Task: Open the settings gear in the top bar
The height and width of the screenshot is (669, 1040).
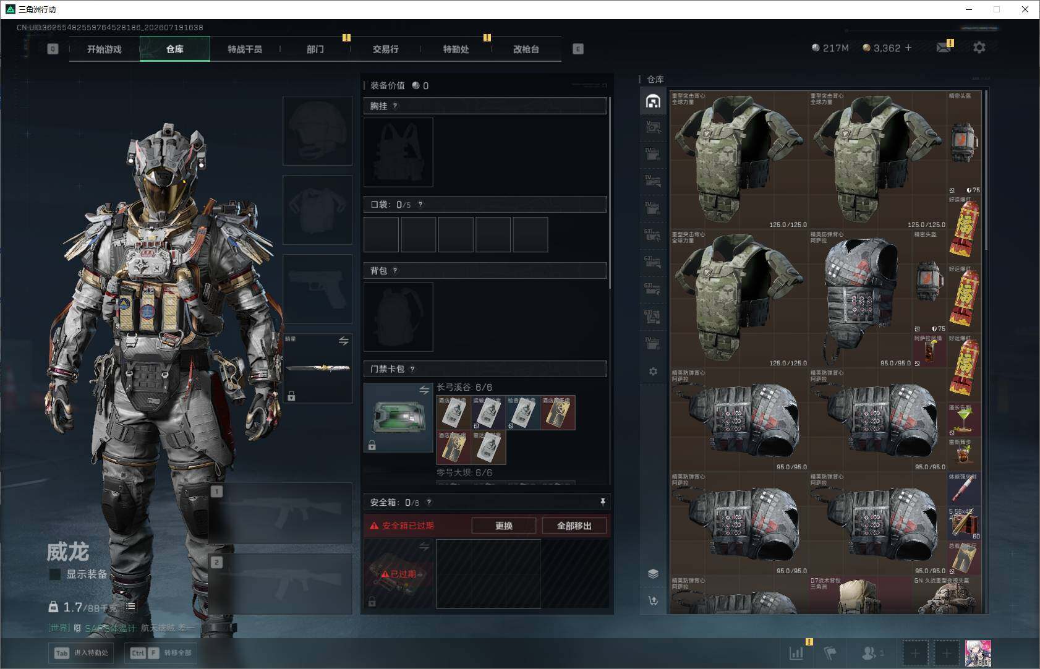Action: coord(979,48)
